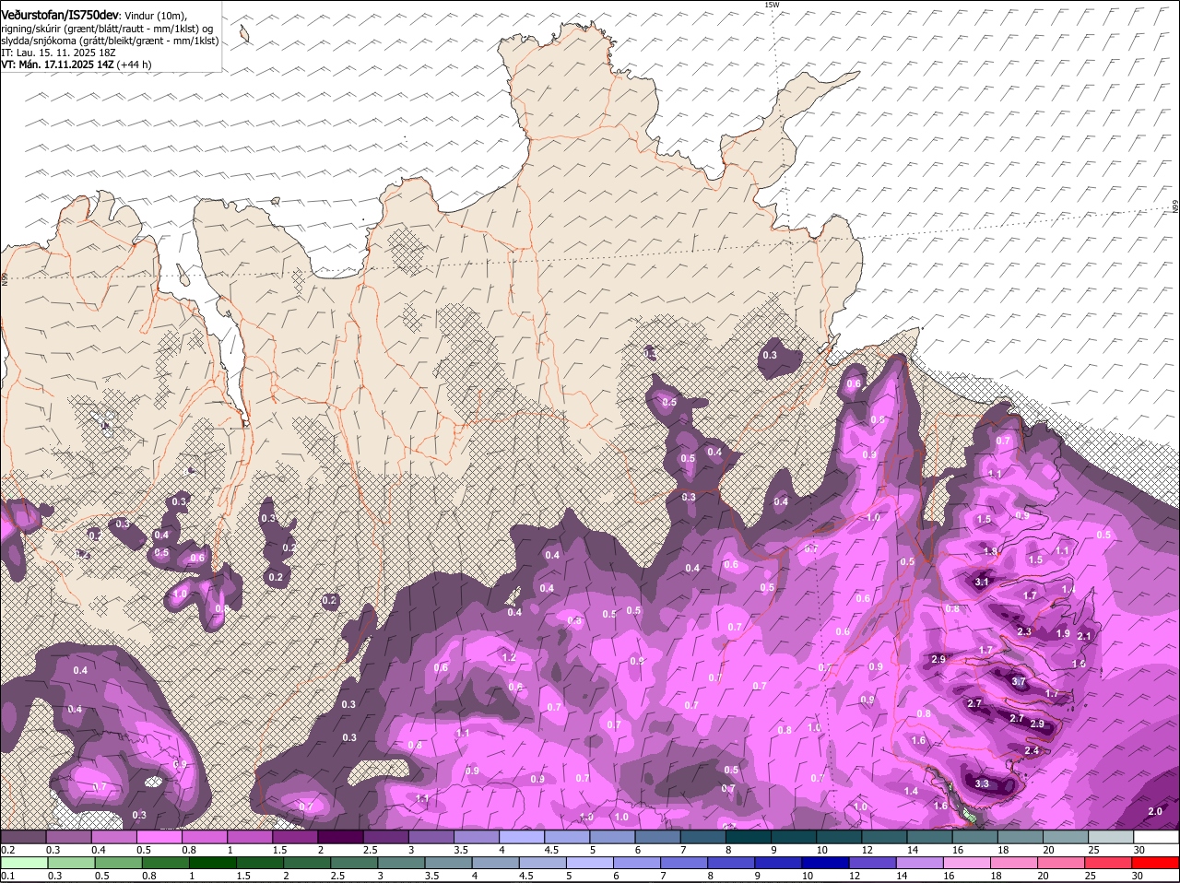Image resolution: width=1180 pixels, height=883 pixels.
Task: Pick the red-pink swatch between 25 and 30
Action: pyautogui.click(x=1109, y=863)
